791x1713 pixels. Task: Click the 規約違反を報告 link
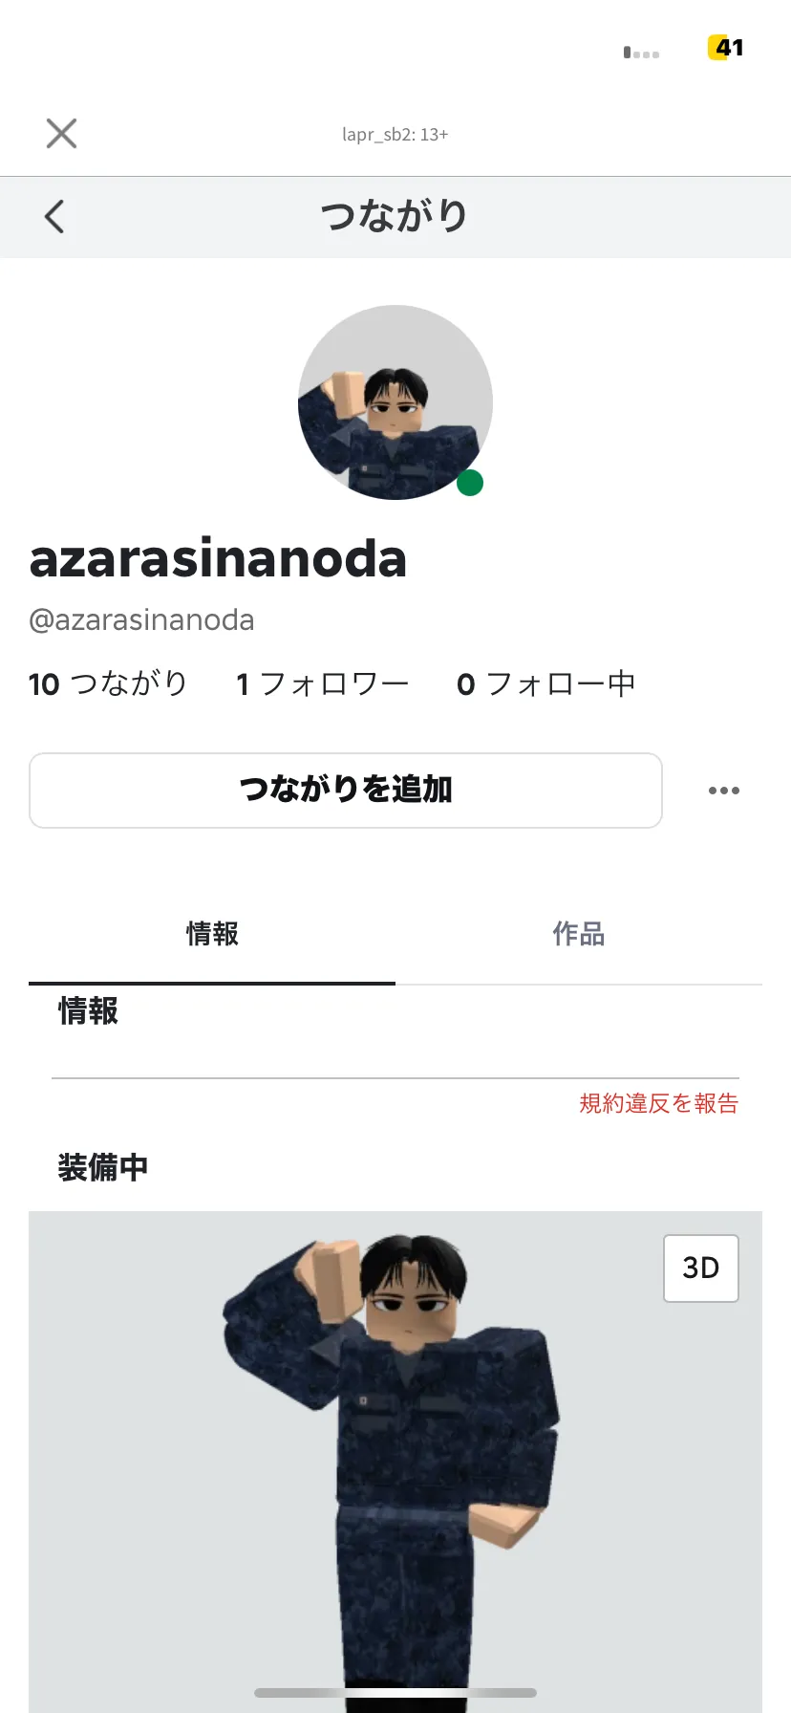(659, 1103)
